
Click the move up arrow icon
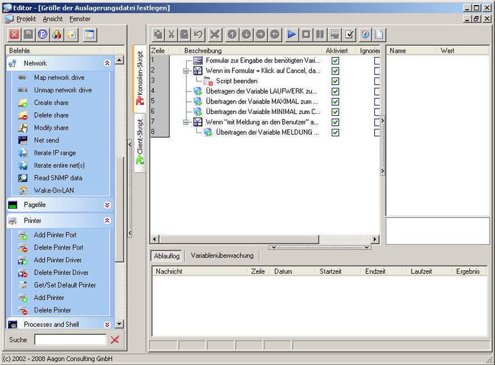click(x=232, y=34)
